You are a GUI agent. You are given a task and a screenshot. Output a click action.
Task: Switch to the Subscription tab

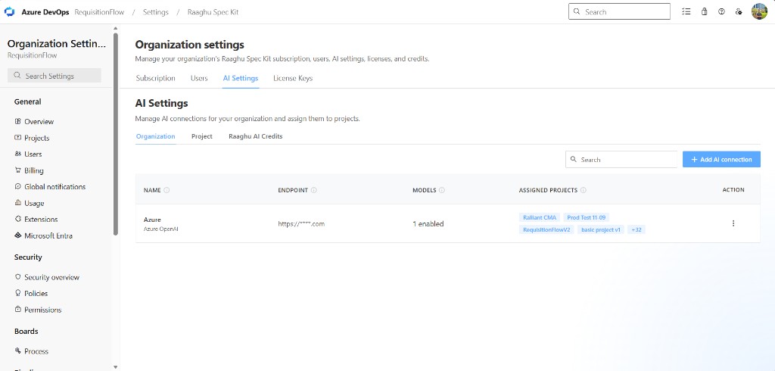coord(156,78)
